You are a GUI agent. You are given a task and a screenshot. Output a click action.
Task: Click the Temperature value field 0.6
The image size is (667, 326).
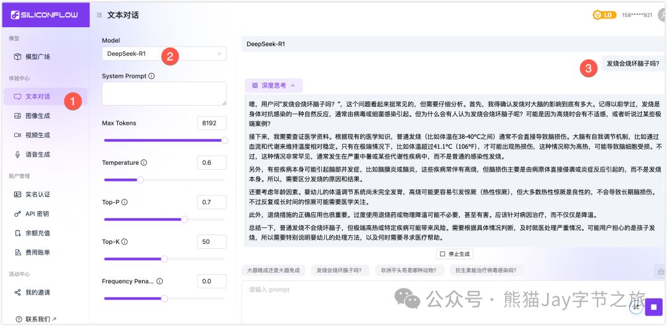pyautogui.click(x=212, y=163)
